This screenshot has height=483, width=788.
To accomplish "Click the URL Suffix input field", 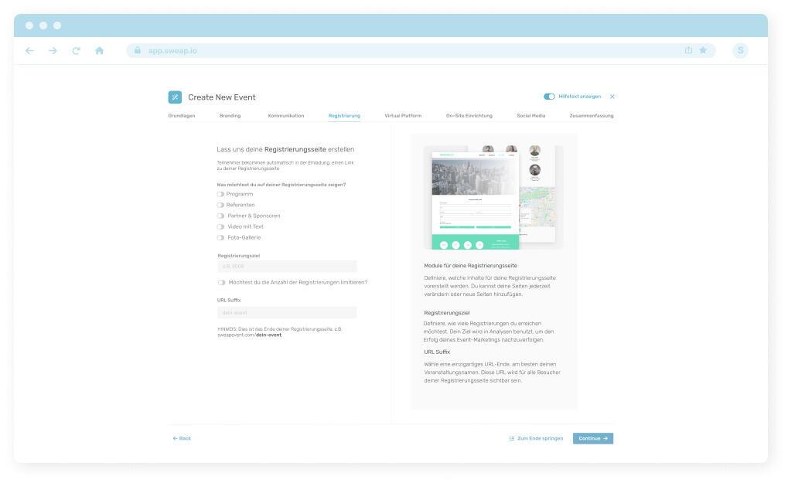I will tap(287, 313).
